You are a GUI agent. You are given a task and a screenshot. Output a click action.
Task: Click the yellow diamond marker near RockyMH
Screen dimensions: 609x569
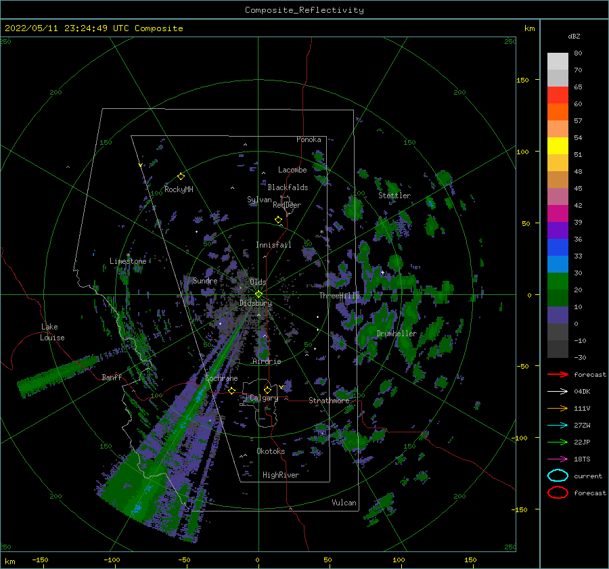[x=181, y=177]
